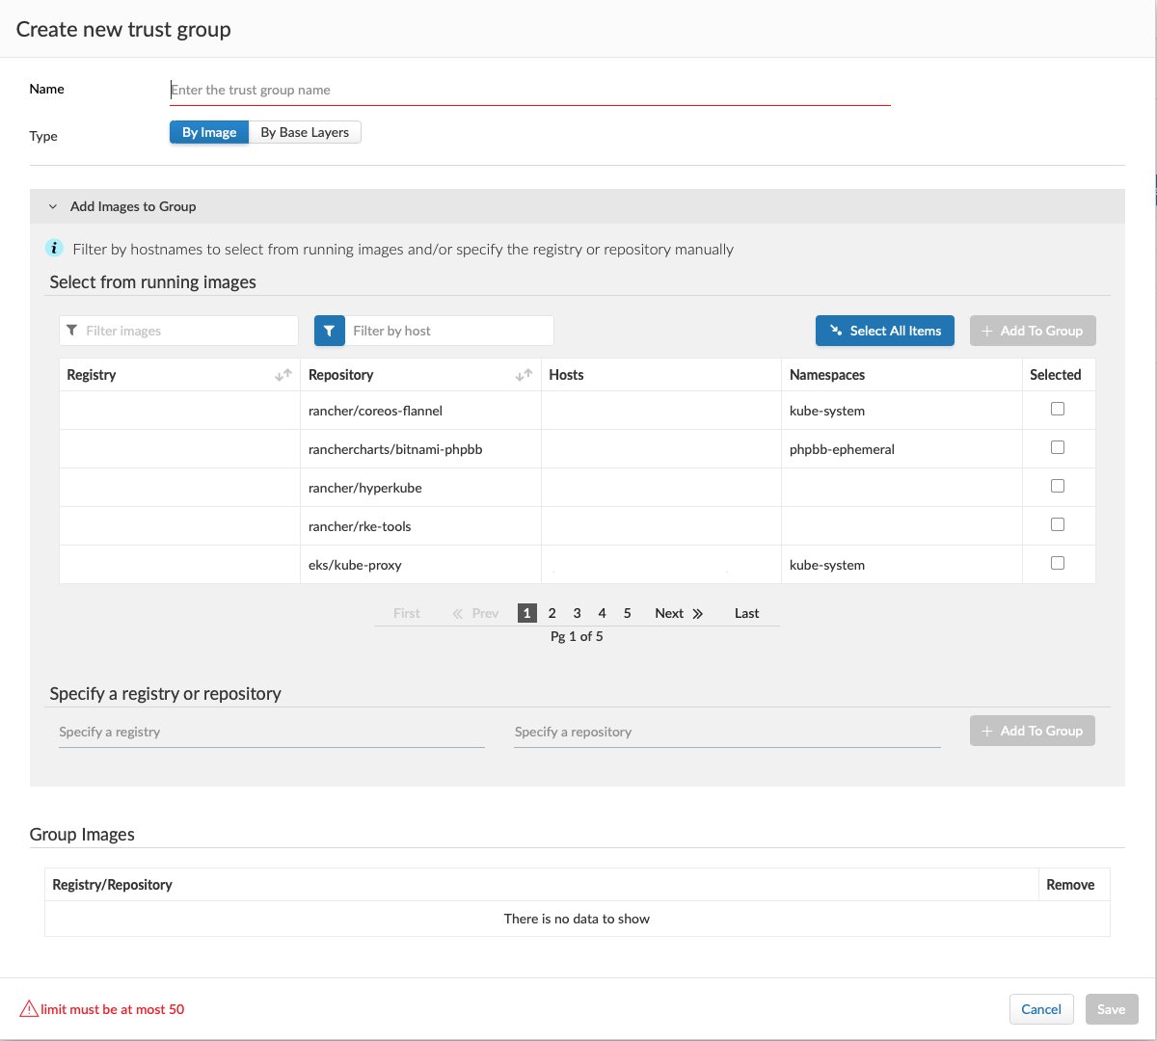Select the ranchercharts/bitnami-phpbb image checkbox
This screenshot has width=1157, height=1041.
click(1058, 447)
